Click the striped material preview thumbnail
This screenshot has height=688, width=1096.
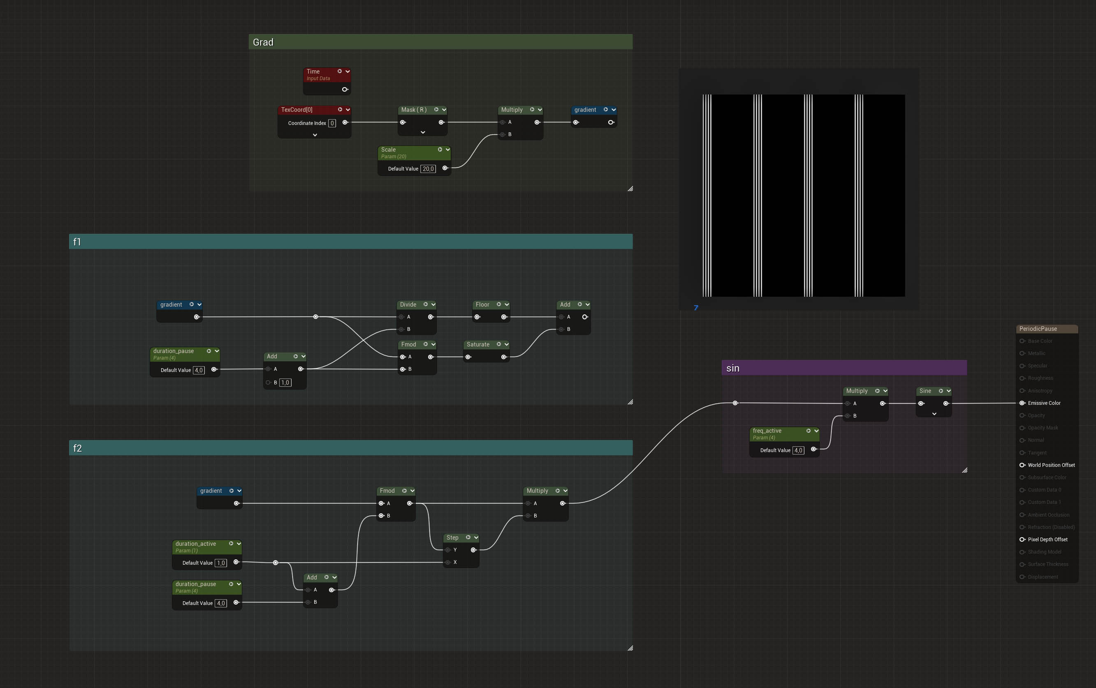[803, 196]
